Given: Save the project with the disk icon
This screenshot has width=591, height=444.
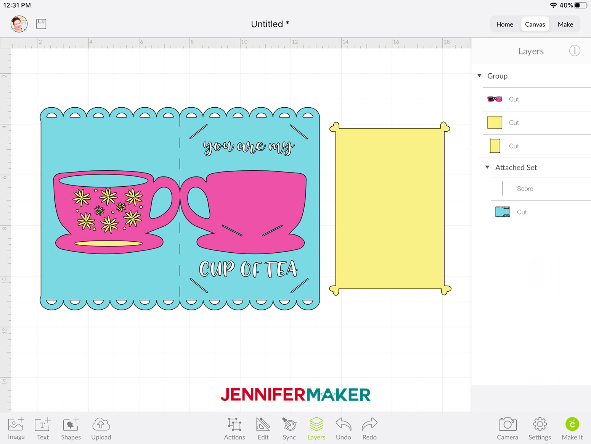Looking at the screenshot, I should point(41,24).
